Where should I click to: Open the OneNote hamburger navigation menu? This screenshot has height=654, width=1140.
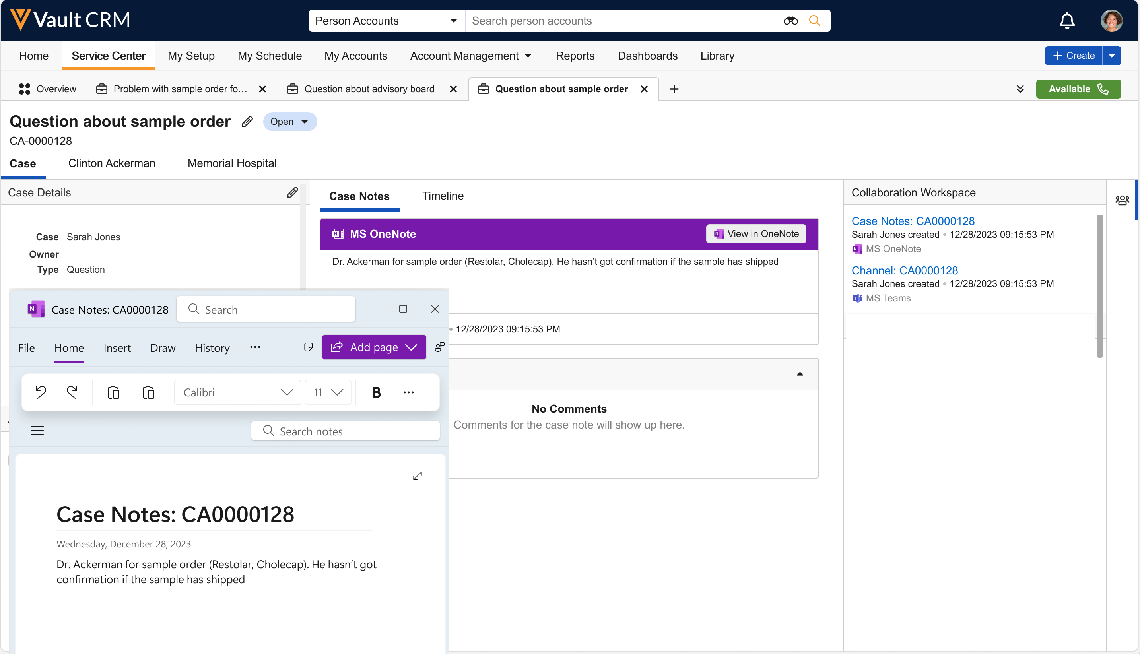point(37,430)
